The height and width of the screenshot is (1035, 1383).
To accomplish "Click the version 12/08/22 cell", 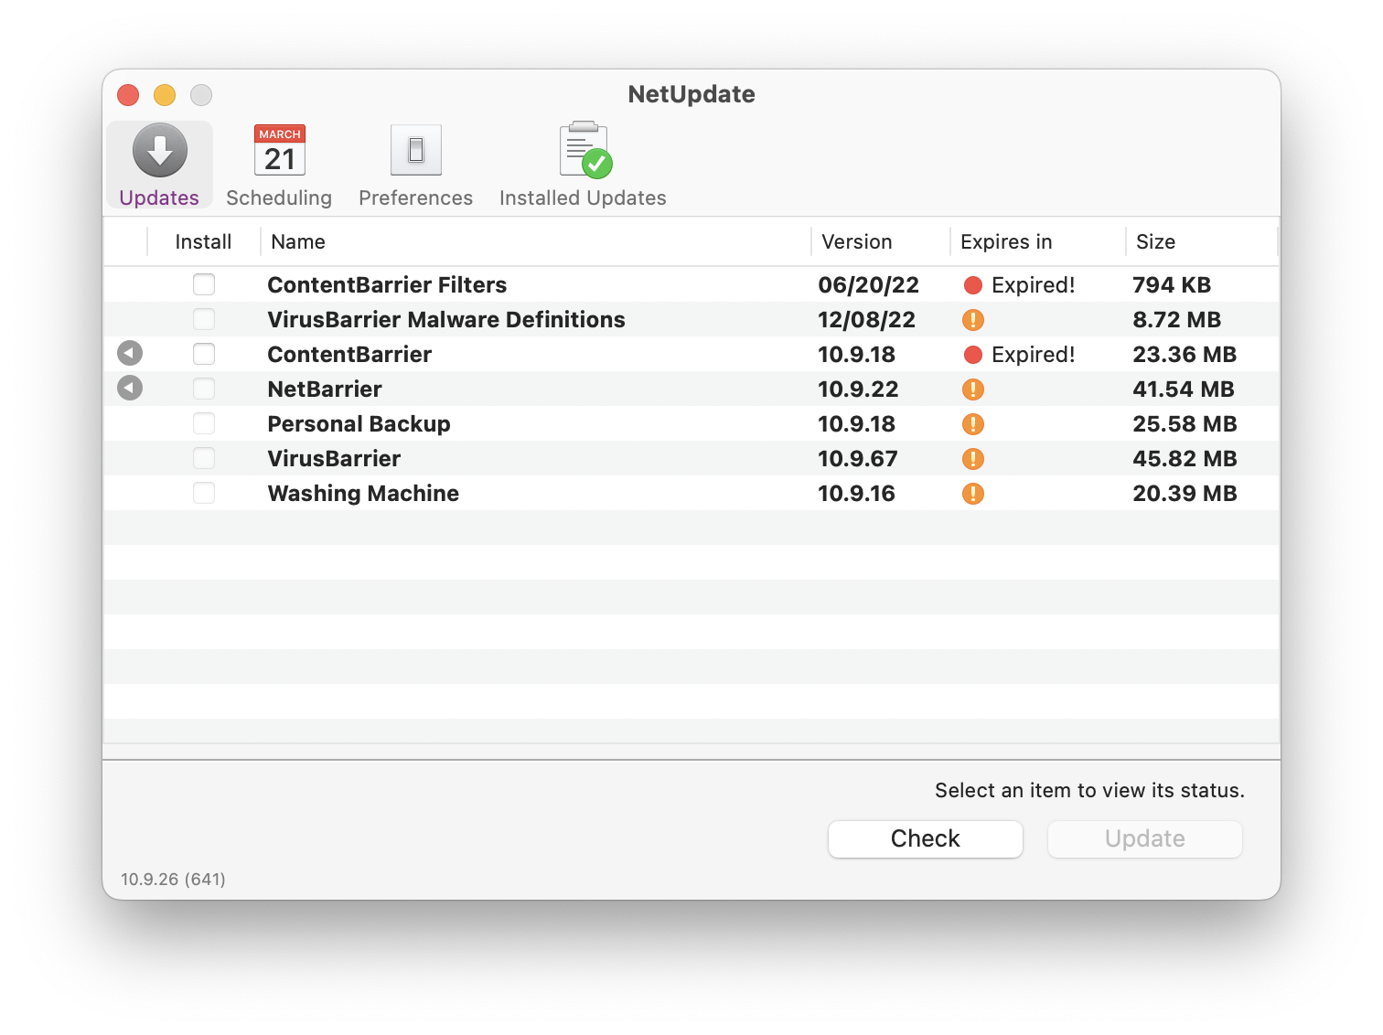I will [866, 320].
